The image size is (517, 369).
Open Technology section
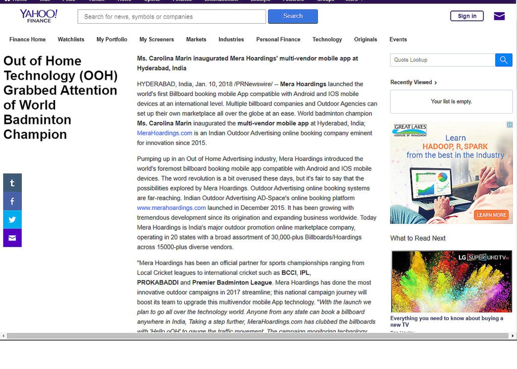(x=327, y=39)
